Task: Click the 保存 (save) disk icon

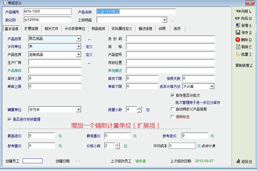Action: 238,33
